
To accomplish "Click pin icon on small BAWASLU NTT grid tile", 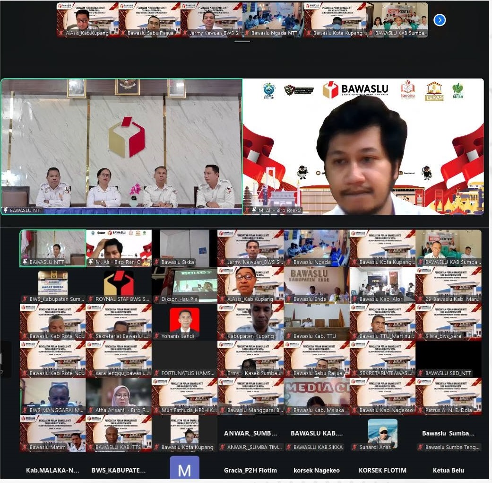I will pyautogui.click(x=25, y=262).
